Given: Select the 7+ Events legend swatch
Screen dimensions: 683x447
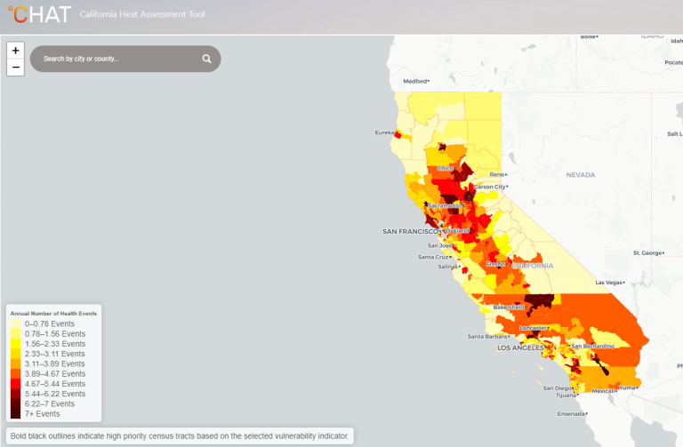Looking at the screenshot, I should coord(16,414).
